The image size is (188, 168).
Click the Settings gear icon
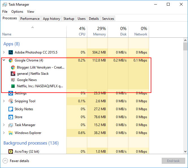click(11, 93)
